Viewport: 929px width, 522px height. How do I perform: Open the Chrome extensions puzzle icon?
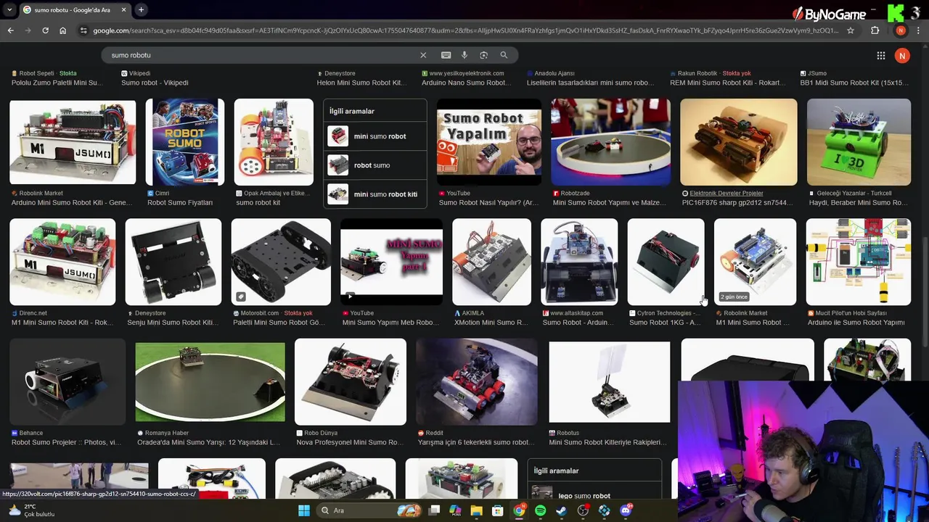[875, 30]
